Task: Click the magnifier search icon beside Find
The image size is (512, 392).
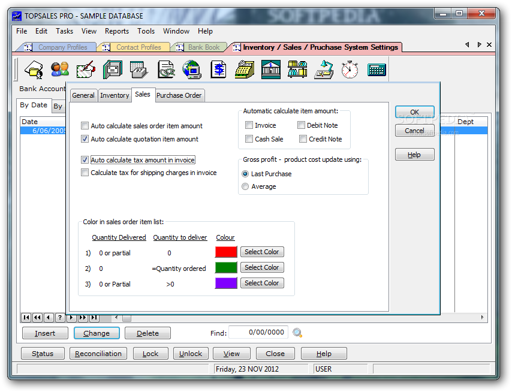Action: click(x=297, y=333)
